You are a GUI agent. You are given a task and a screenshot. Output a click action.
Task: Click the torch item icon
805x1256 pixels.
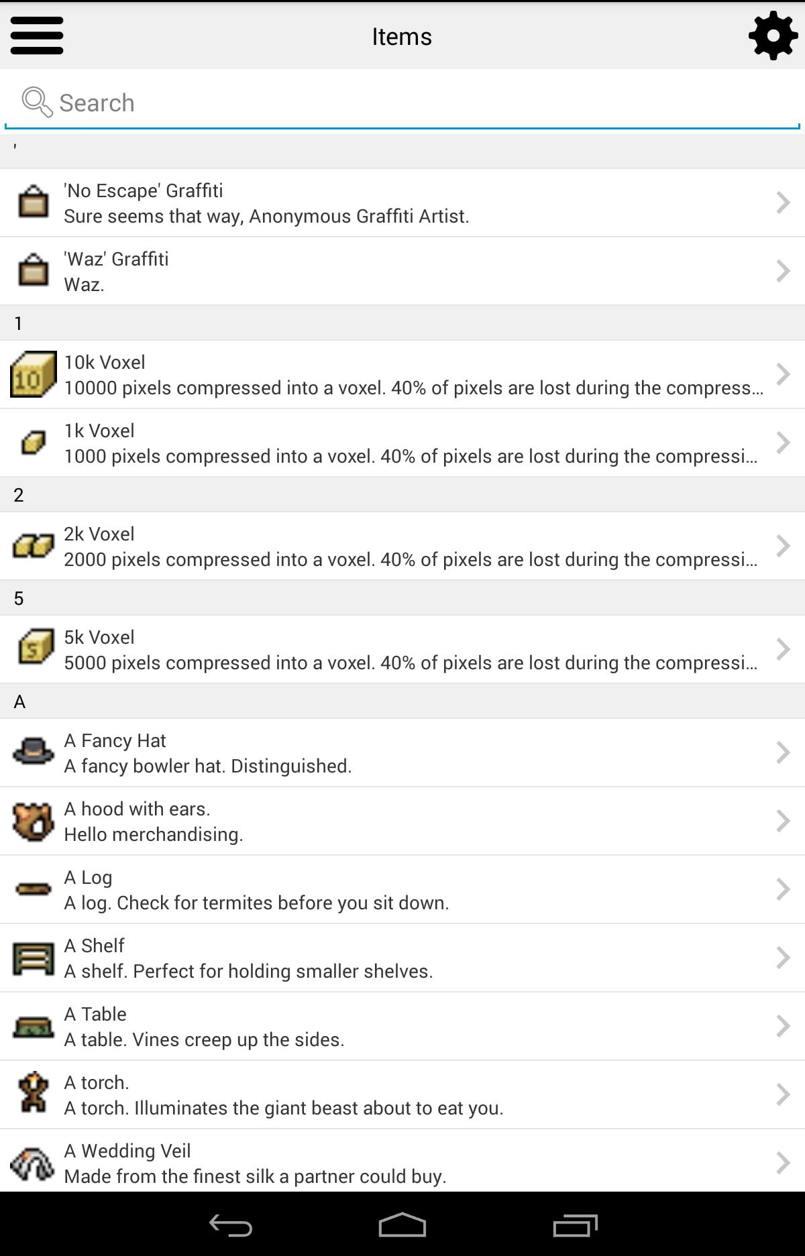coord(32,1094)
